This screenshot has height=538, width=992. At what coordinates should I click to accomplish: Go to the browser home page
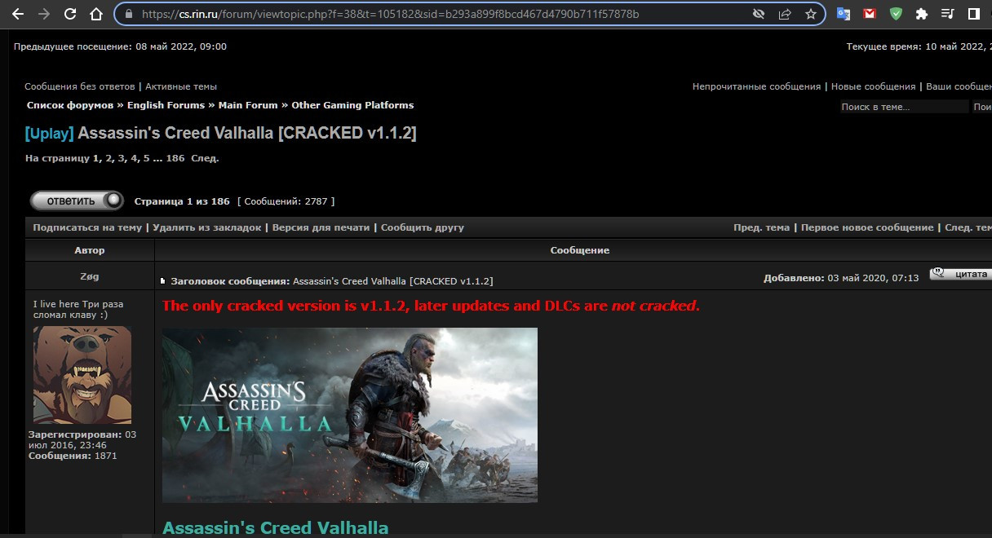pyautogui.click(x=96, y=14)
